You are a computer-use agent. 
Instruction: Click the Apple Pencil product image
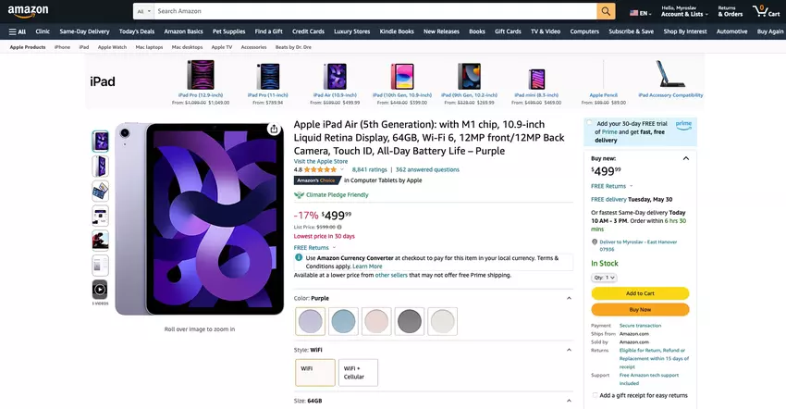[x=603, y=76]
